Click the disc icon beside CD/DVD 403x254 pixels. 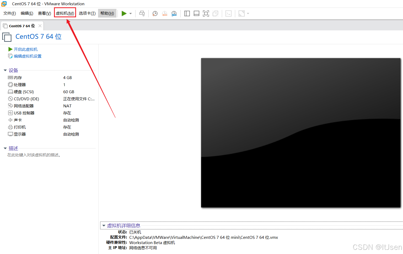coord(10,99)
